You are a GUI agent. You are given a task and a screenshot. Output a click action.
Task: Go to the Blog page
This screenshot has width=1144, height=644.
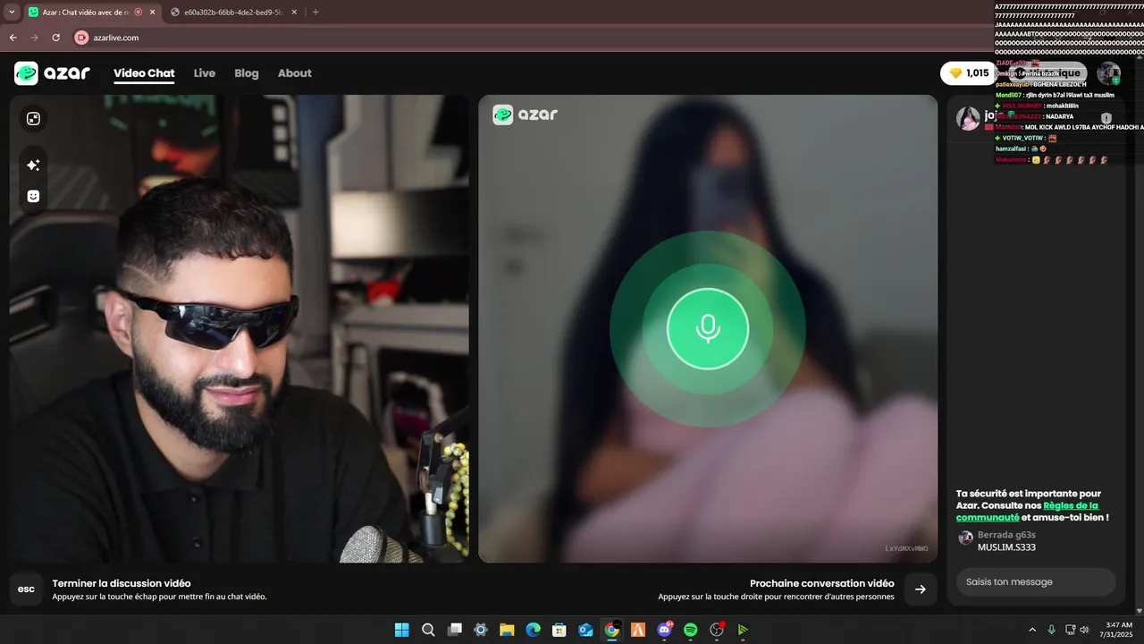pos(247,73)
